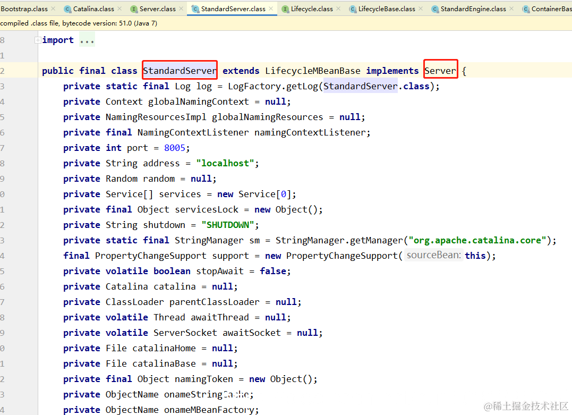Open the StandardEngine.class tab
Screen dimensions: 572x415
click(x=473, y=9)
